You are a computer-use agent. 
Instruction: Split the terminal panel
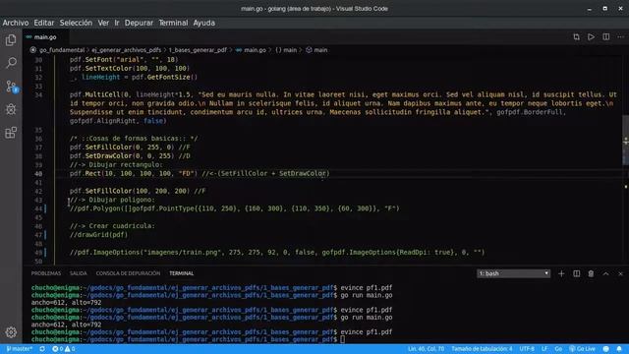point(577,273)
